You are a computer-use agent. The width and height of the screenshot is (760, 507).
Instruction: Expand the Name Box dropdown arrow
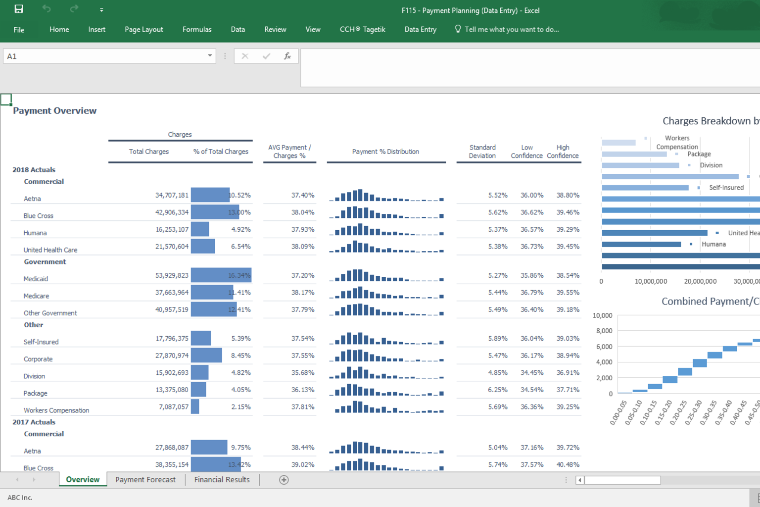(210, 55)
